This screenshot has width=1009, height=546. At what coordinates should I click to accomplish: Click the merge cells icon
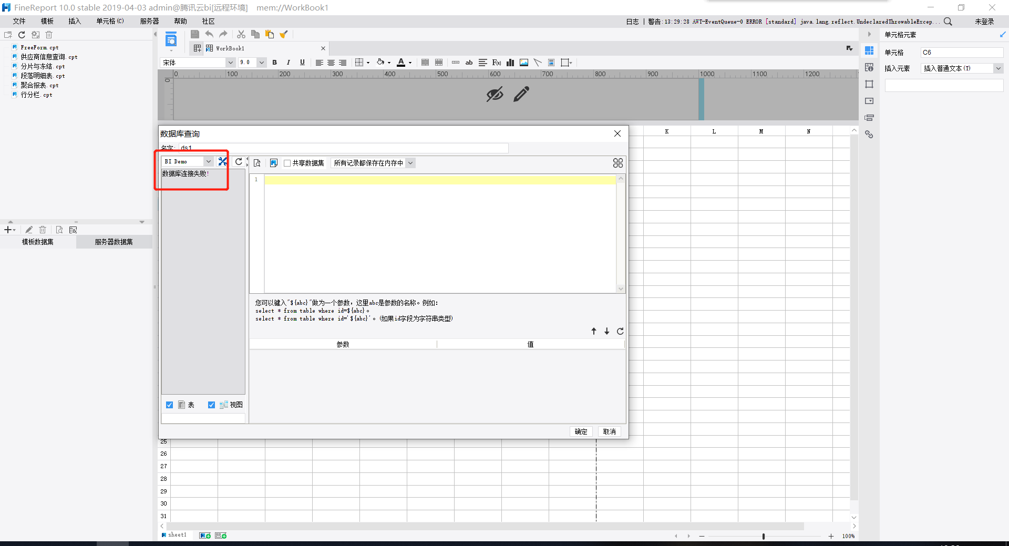[x=425, y=63]
